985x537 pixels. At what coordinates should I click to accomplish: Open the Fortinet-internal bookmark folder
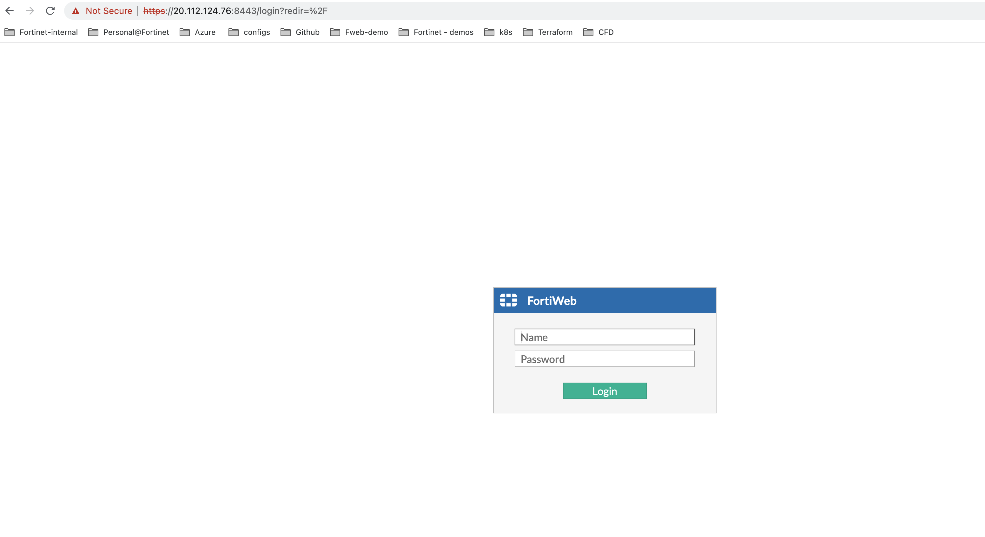click(41, 32)
